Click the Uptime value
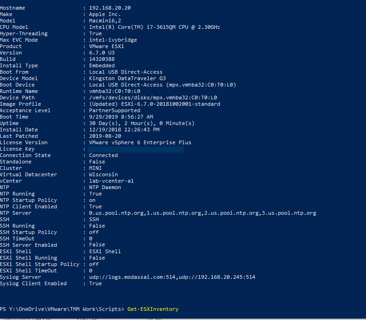Image resolution: width=366 pixels, height=320 pixels. point(142,123)
